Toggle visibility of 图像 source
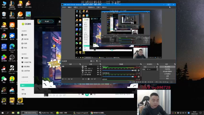The image size is (204, 115). point(98,66)
